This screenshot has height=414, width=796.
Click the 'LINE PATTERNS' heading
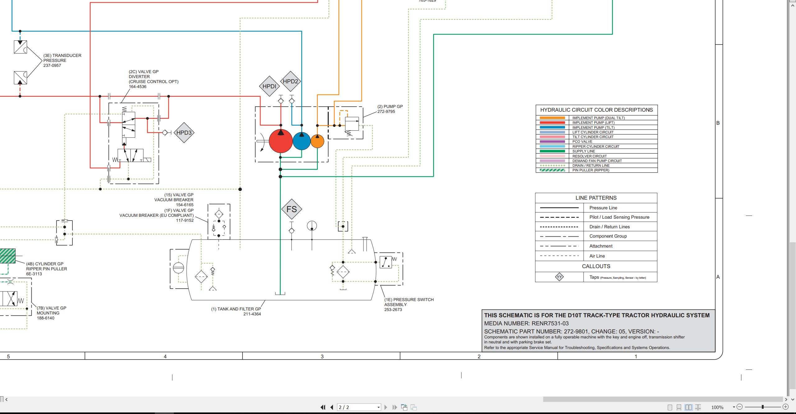tap(596, 198)
